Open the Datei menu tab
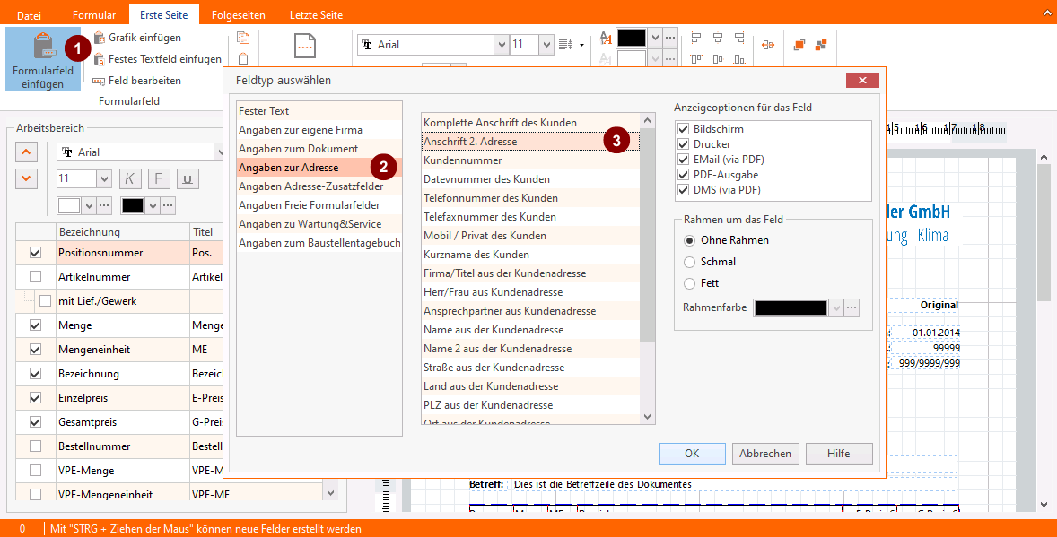 tap(30, 15)
